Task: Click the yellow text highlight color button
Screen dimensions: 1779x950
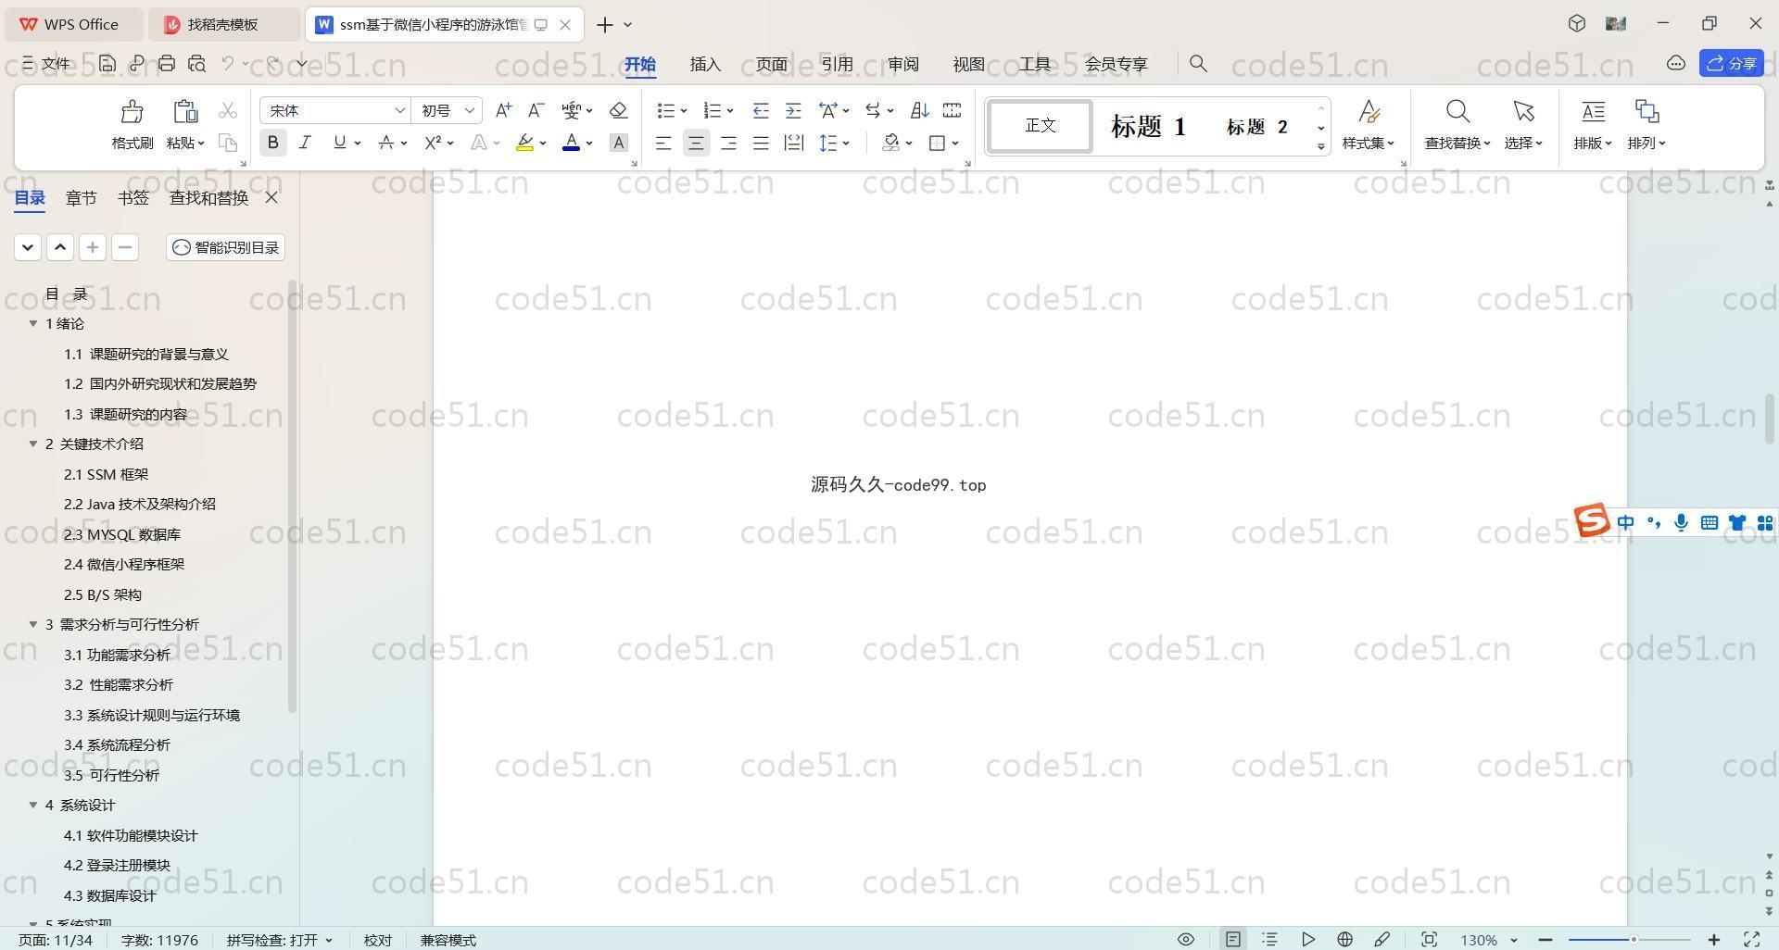Action: [x=524, y=143]
